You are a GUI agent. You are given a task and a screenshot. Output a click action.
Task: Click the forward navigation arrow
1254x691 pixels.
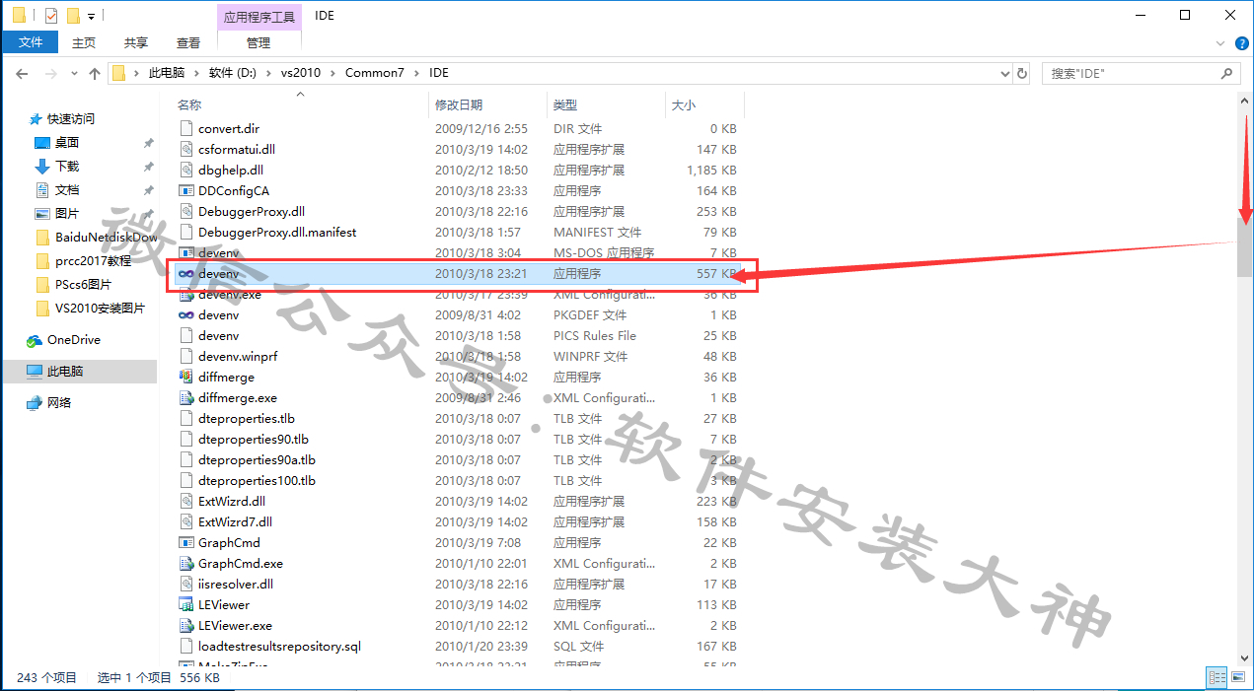(50, 73)
